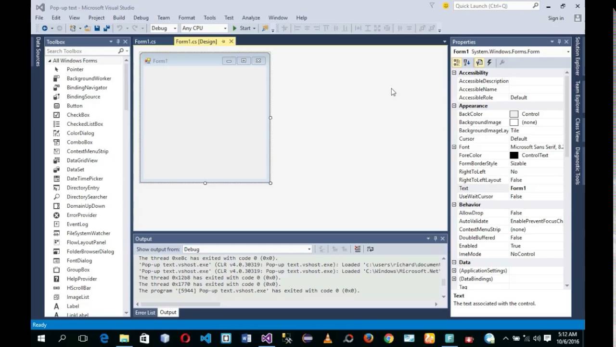Click the Property Pages wrench icon

click(501, 63)
